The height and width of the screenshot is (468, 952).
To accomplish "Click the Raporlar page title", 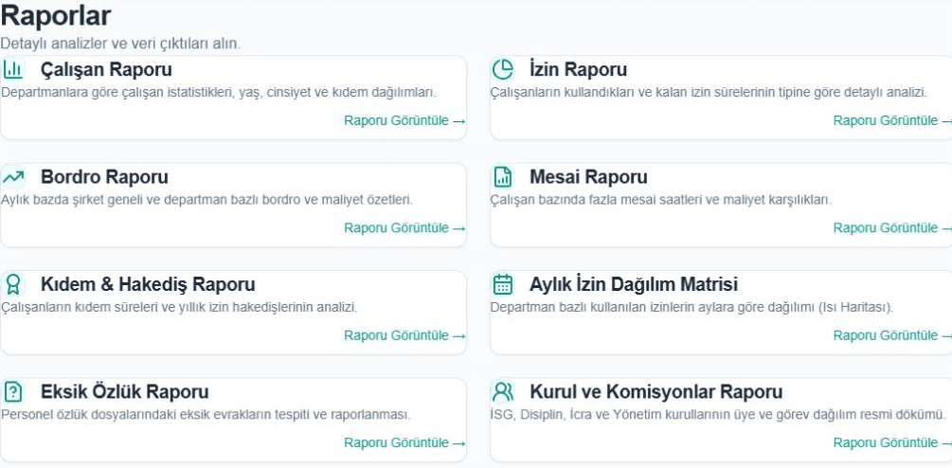I will 55,16.
